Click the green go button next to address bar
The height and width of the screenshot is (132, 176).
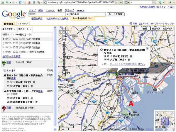pyautogui.click(x=121, y=2)
